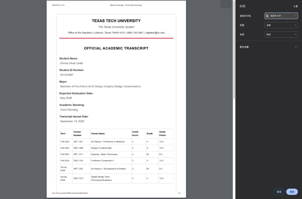302x199 pixels.
Task: Click the 布局 label
Action: (242, 34)
